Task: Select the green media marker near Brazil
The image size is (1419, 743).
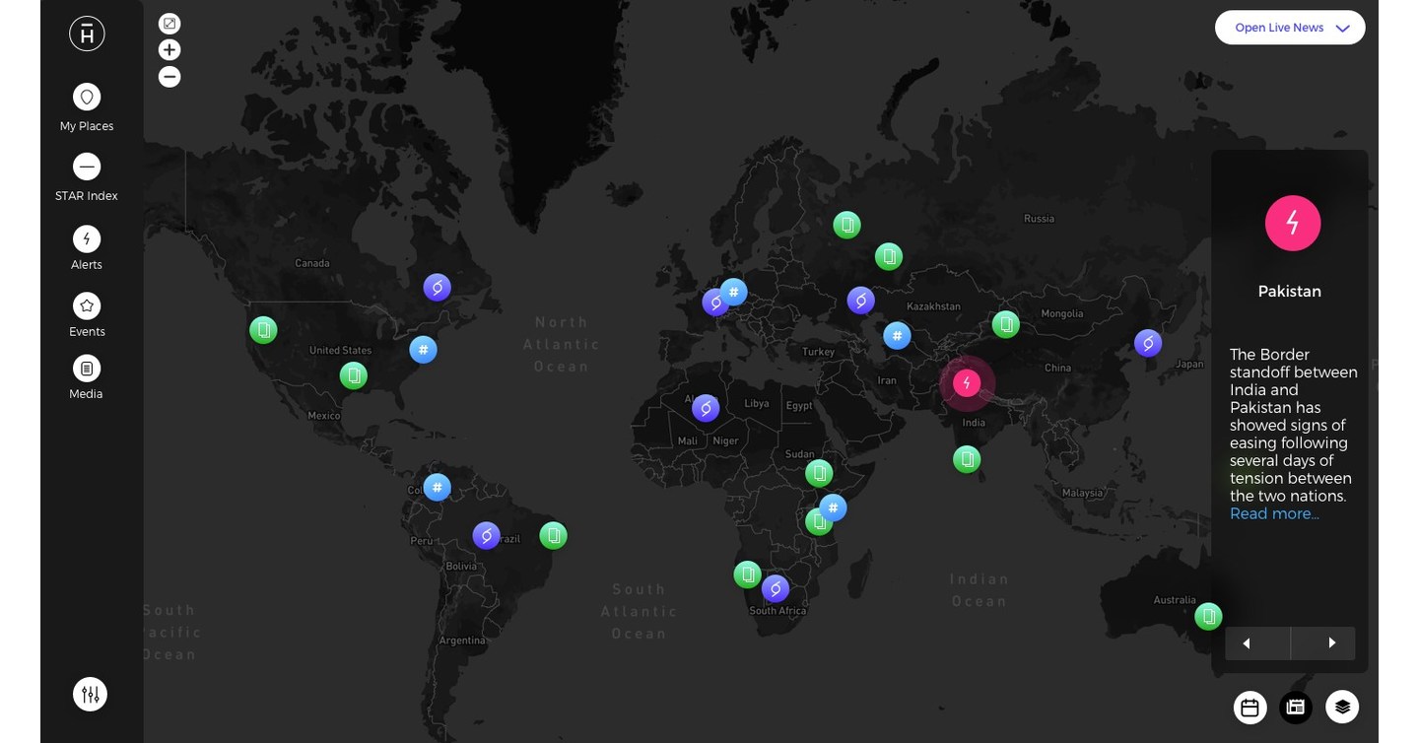Action: click(553, 535)
